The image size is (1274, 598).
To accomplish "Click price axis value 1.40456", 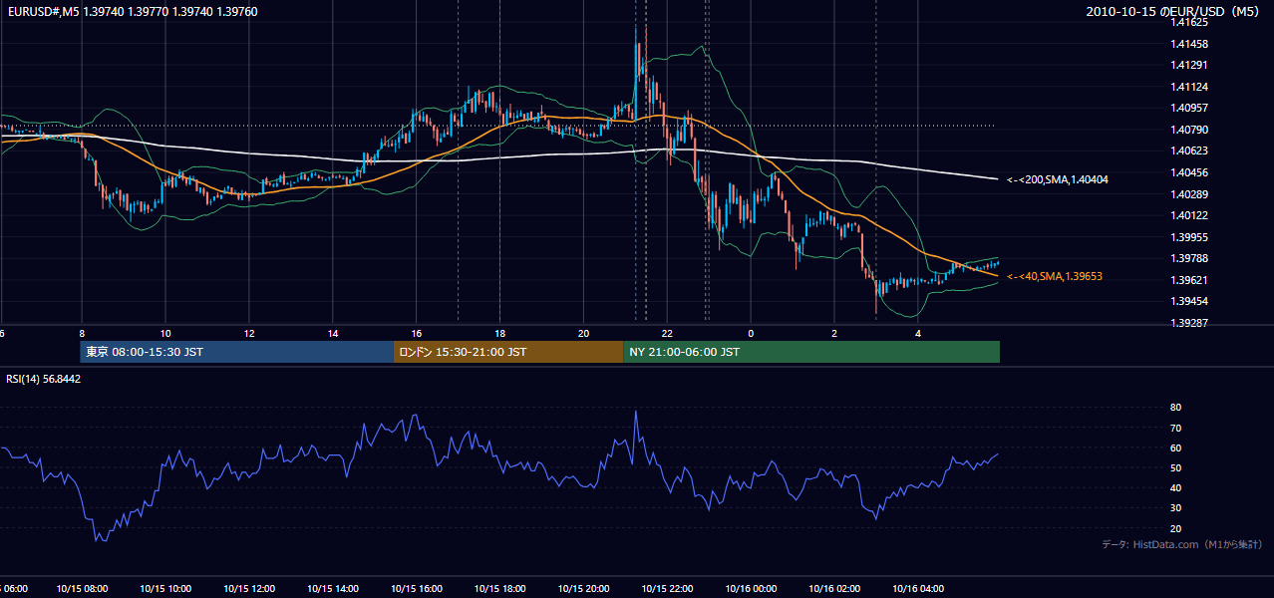I will [1189, 172].
